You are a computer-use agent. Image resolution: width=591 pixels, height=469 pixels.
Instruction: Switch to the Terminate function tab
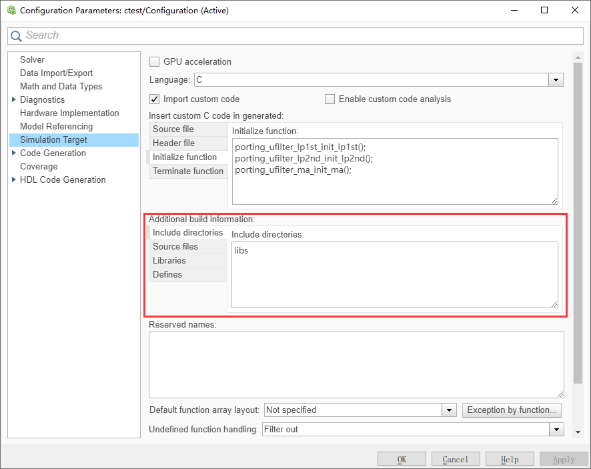pos(189,171)
